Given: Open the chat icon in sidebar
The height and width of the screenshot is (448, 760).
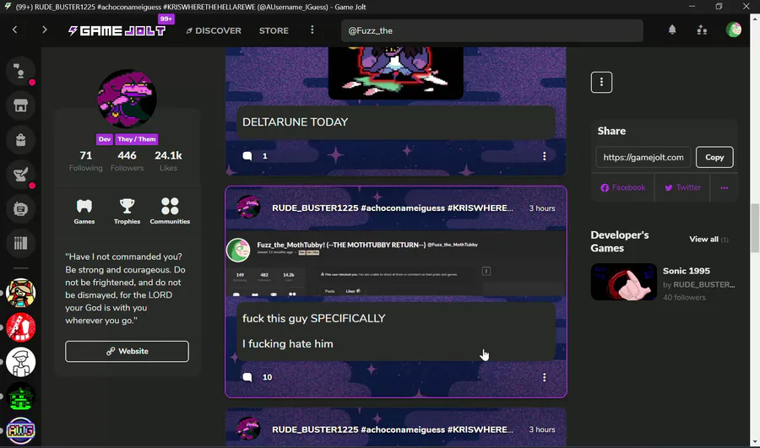Looking at the screenshot, I should point(20,72).
